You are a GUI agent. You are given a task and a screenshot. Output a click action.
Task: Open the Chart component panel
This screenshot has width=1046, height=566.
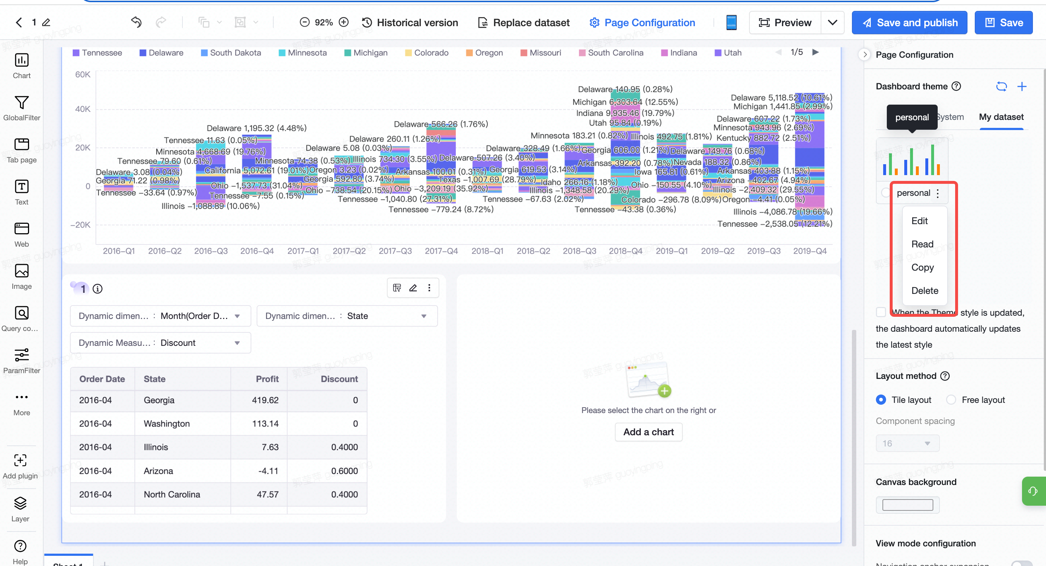click(x=21, y=66)
